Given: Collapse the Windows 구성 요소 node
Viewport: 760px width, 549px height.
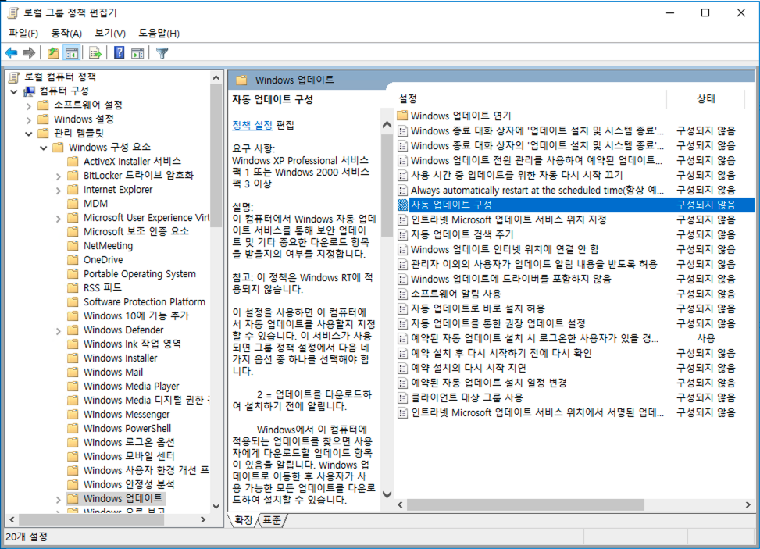Looking at the screenshot, I should [x=43, y=148].
